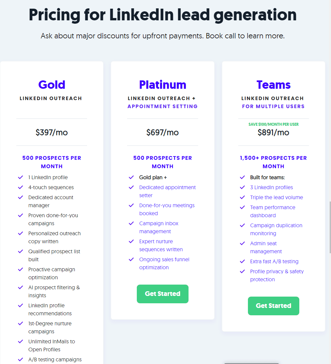Open the "Done-for-you meetings booked" feature link

click(x=167, y=209)
